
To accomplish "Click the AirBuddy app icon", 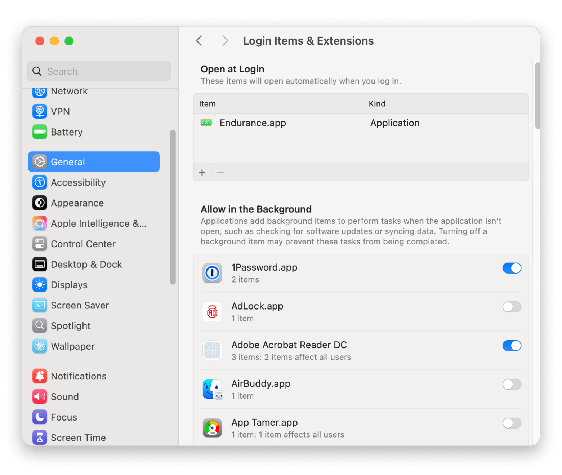I will point(212,389).
